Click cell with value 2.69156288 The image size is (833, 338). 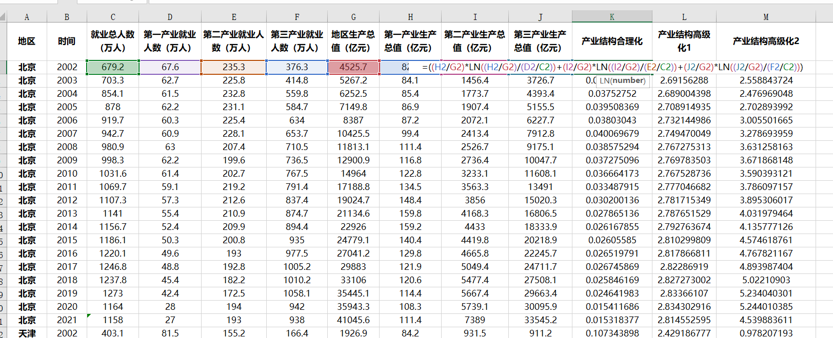[684, 80]
